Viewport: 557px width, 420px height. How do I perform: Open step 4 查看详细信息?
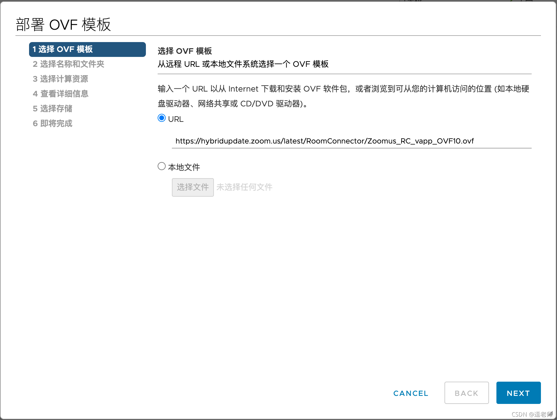click(x=61, y=94)
